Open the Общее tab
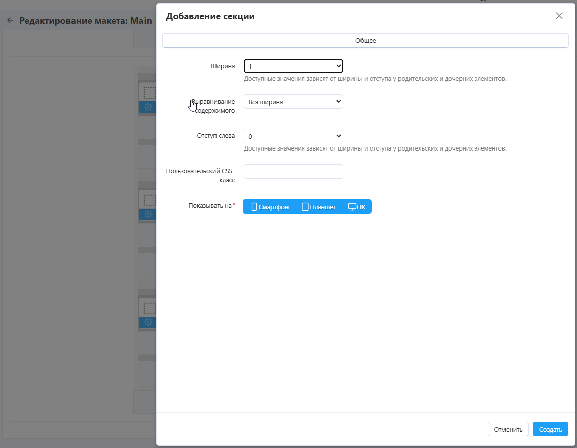The image size is (577, 448). click(x=366, y=40)
